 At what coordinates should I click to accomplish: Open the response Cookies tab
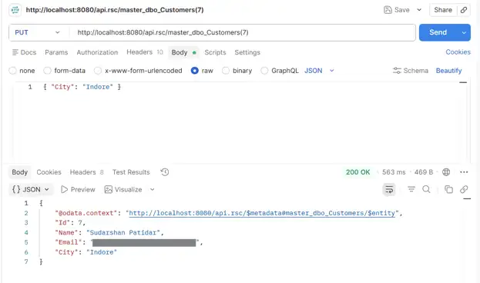point(49,172)
